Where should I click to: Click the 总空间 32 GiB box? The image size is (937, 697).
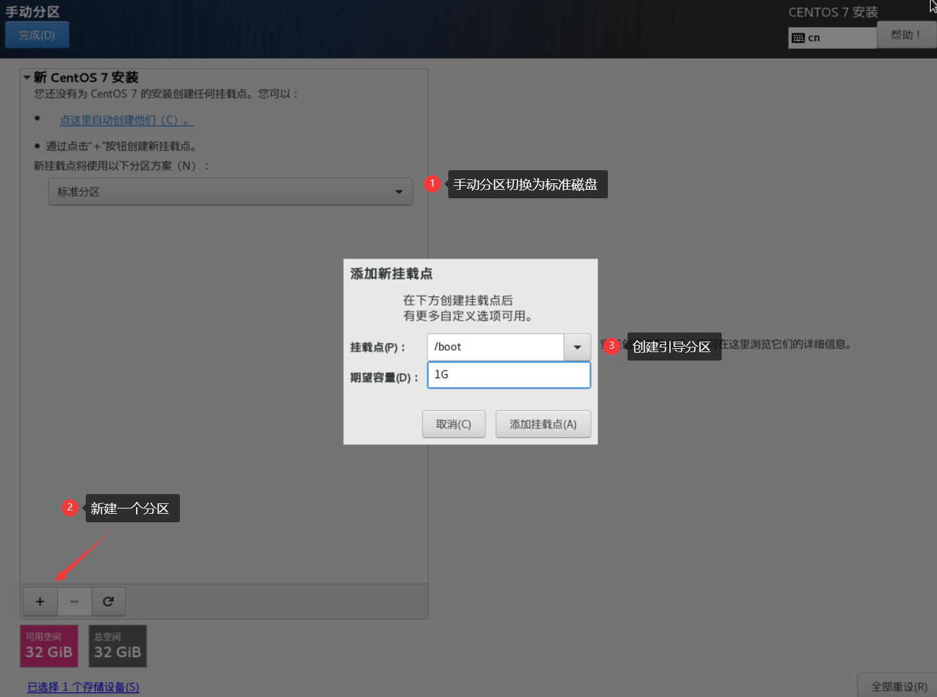coord(118,646)
